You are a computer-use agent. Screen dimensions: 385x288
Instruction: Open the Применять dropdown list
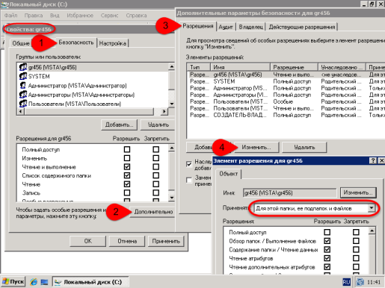click(372, 208)
